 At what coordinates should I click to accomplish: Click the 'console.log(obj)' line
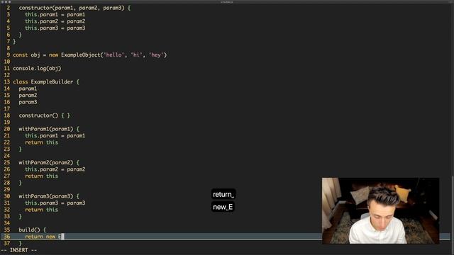37,69
